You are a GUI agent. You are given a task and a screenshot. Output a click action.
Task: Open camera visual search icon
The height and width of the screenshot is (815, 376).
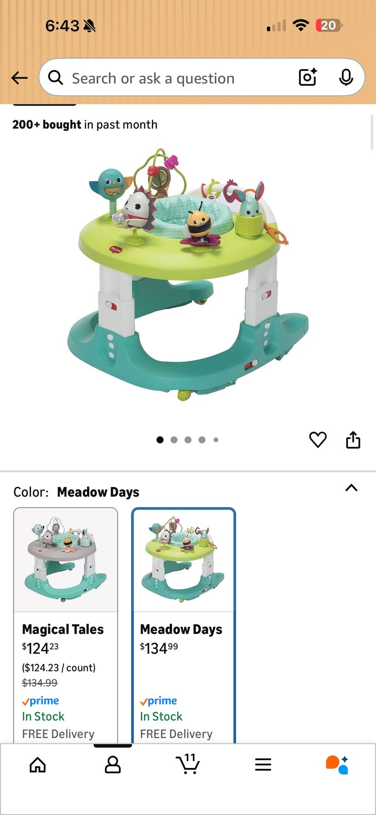pos(308,77)
